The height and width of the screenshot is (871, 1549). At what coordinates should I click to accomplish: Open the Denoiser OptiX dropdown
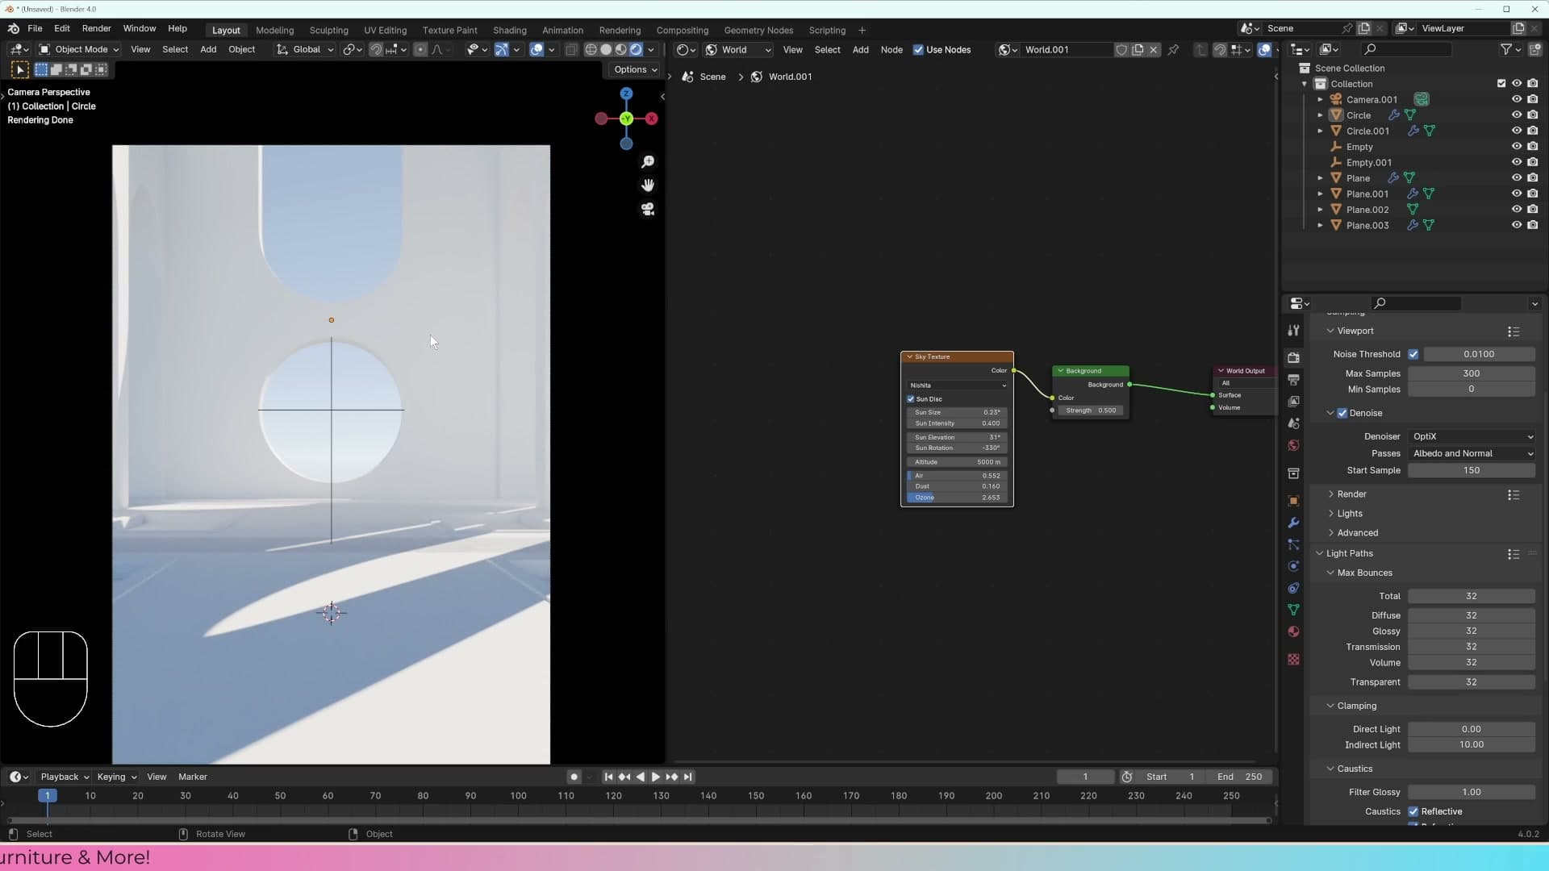coord(1472,436)
